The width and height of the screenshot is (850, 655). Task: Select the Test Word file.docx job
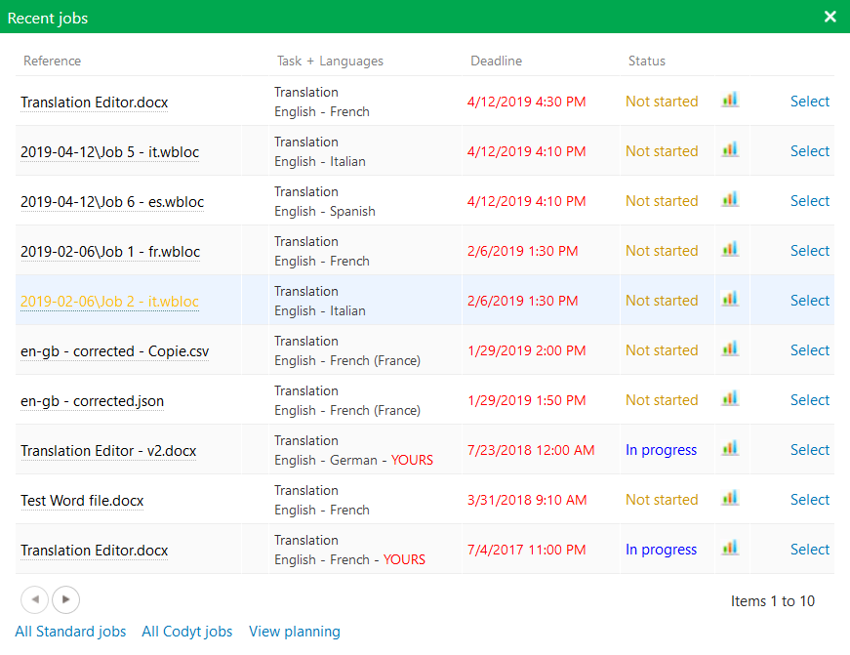[809, 500]
